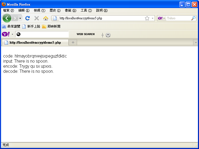Open Yahoo toolbar settings gear icon
The height and width of the screenshot is (149, 199).
click(x=108, y=35)
